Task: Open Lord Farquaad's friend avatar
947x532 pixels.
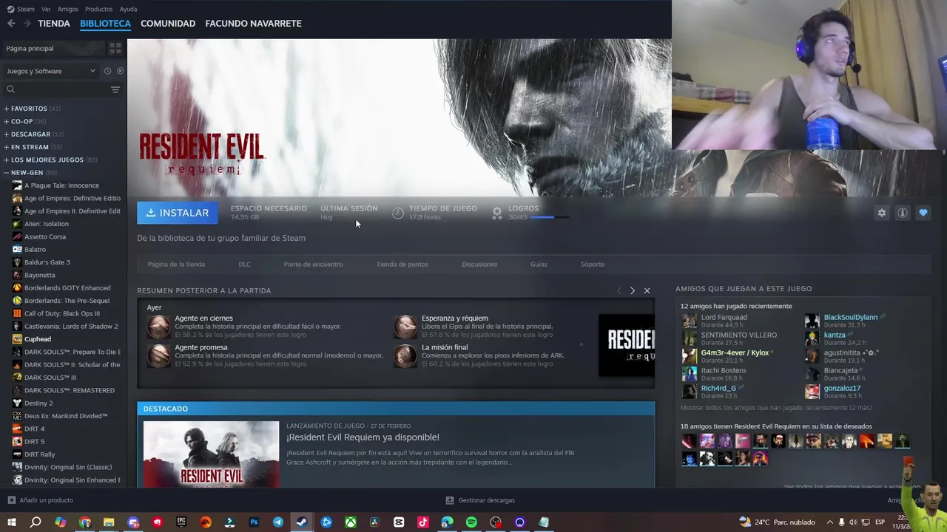Action: (689, 321)
